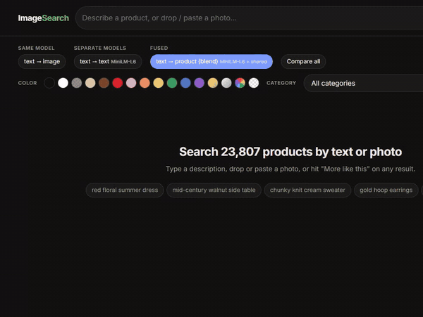Pick the gray color swatch

point(77,83)
